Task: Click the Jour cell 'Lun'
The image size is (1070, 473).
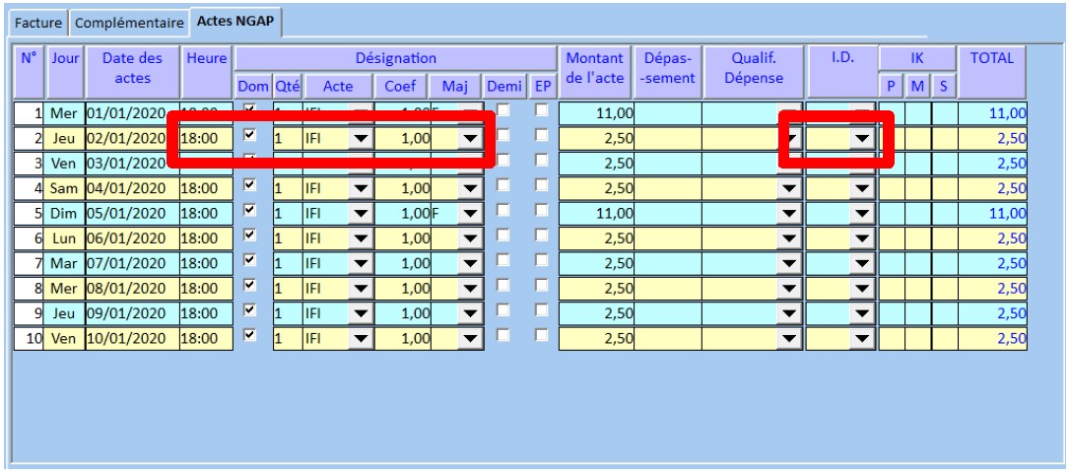Action: pyautogui.click(x=64, y=238)
